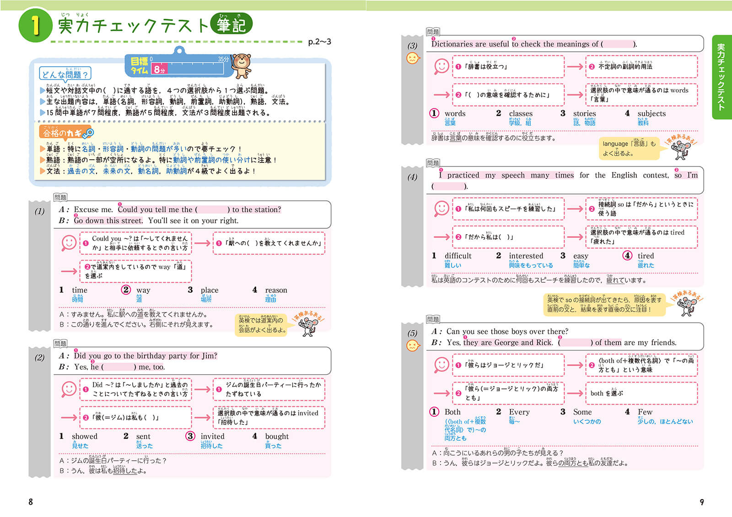Click the 目標タイム progress bar
Viewport: 732px width, 517px height.
click(x=187, y=69)
